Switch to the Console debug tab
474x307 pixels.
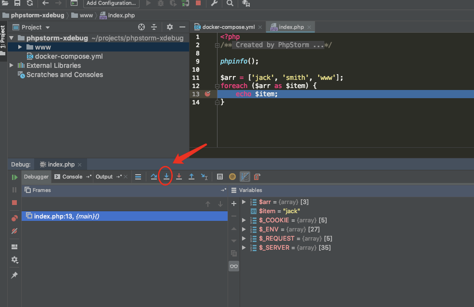pyautogui.click(x=72, y=177)
